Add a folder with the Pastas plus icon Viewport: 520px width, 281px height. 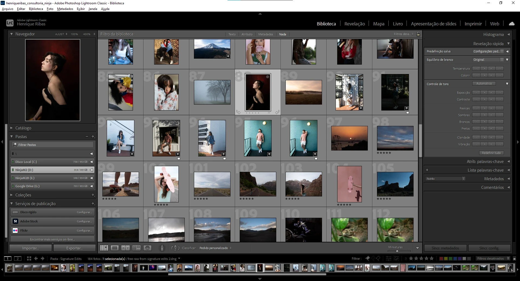(x=93, y=136)
